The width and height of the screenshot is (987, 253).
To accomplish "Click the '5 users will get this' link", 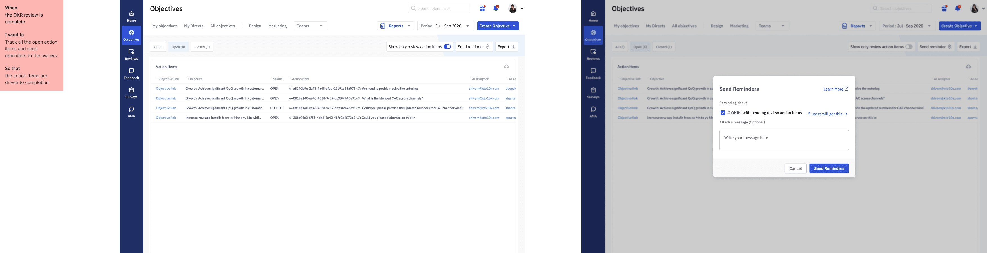I will 828,114.
